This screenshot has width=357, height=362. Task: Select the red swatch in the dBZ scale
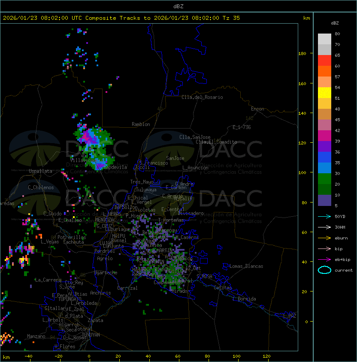[324, 61]
